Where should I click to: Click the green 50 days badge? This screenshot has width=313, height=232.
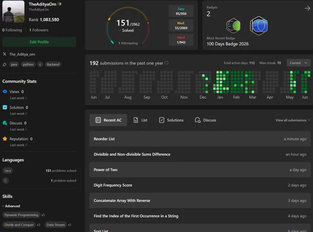coord(233,26)
